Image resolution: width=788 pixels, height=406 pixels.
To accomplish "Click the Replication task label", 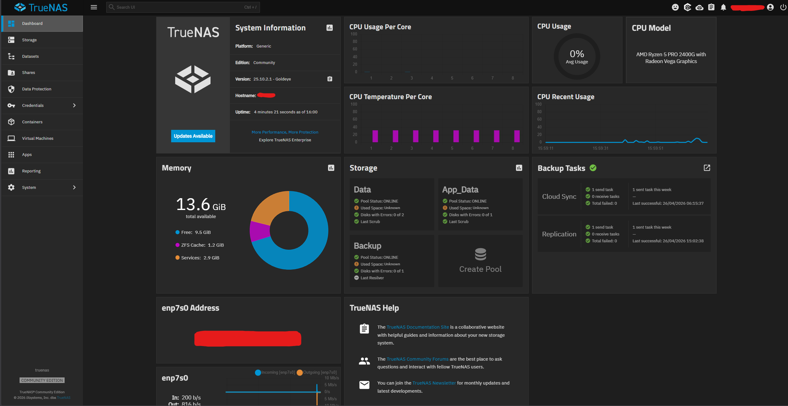I will (x=559, y=234).
